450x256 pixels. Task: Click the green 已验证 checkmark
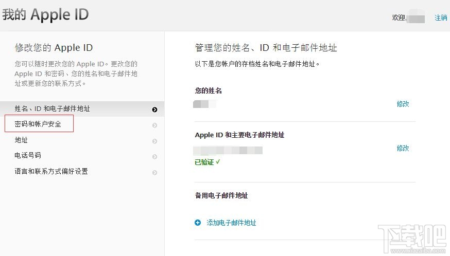[218, 162]
